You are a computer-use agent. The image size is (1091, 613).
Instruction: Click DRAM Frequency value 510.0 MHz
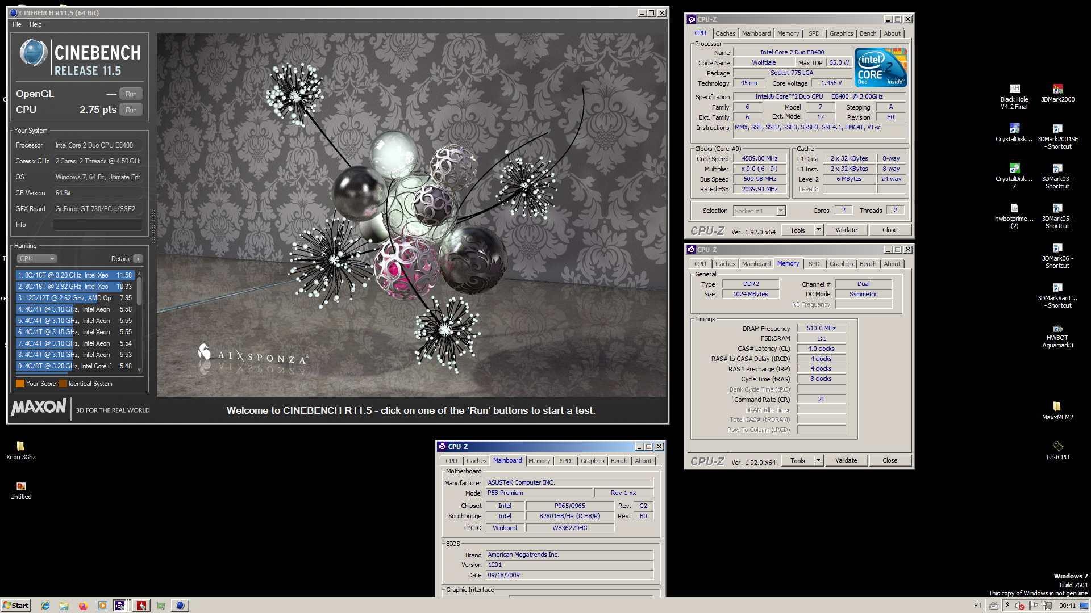pos(821,328)
